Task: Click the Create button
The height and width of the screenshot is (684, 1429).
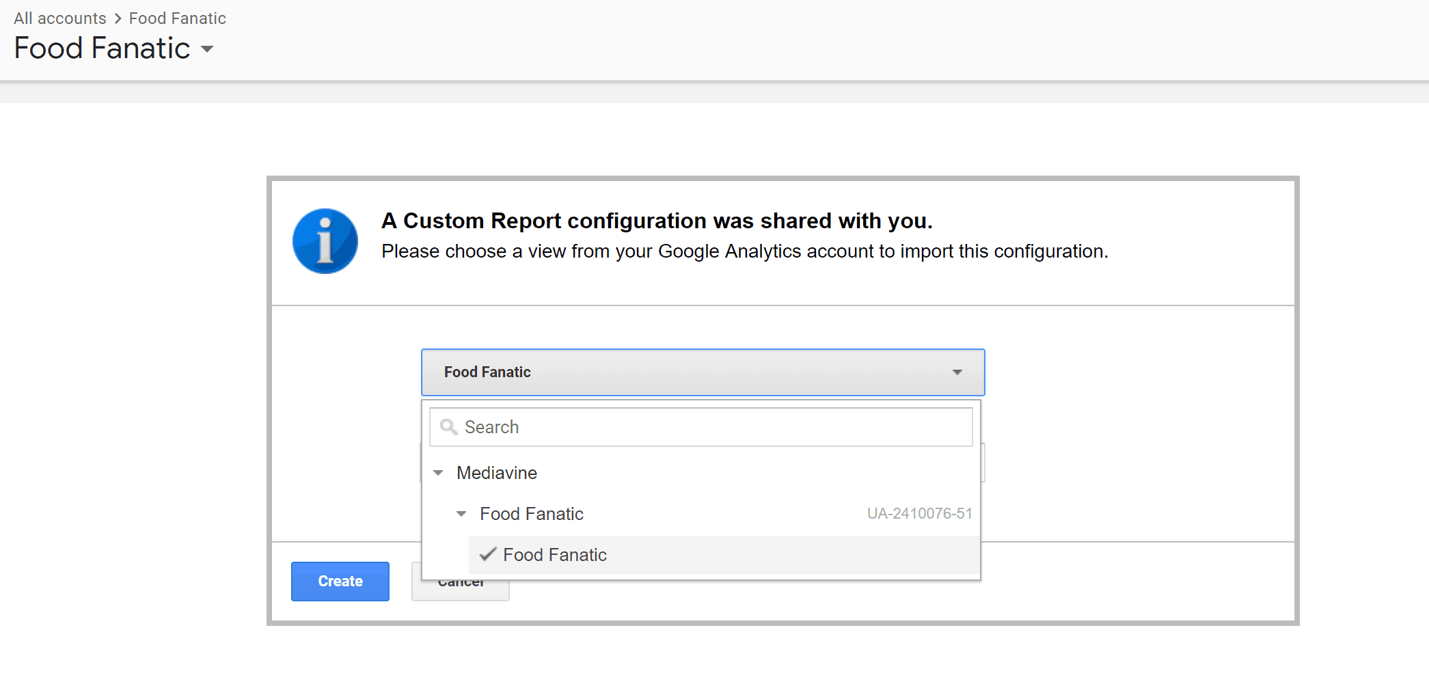Action: pos(340,581)
